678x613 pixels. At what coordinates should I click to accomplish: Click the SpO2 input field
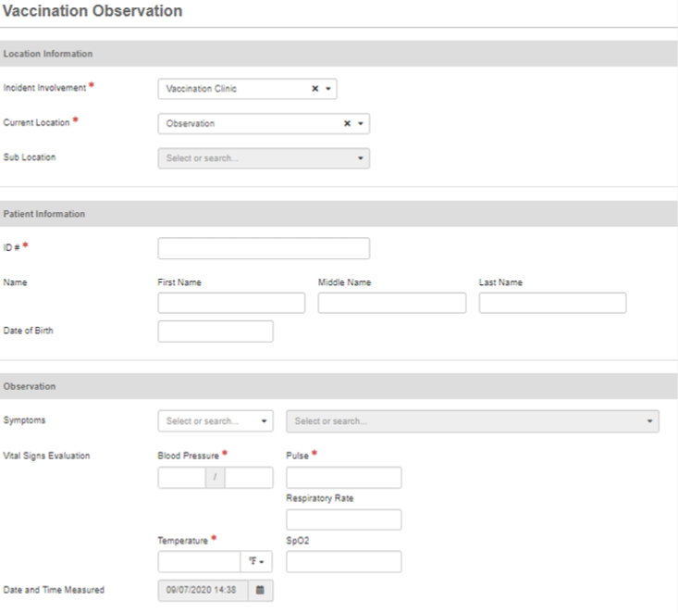[x=344, y=561]
